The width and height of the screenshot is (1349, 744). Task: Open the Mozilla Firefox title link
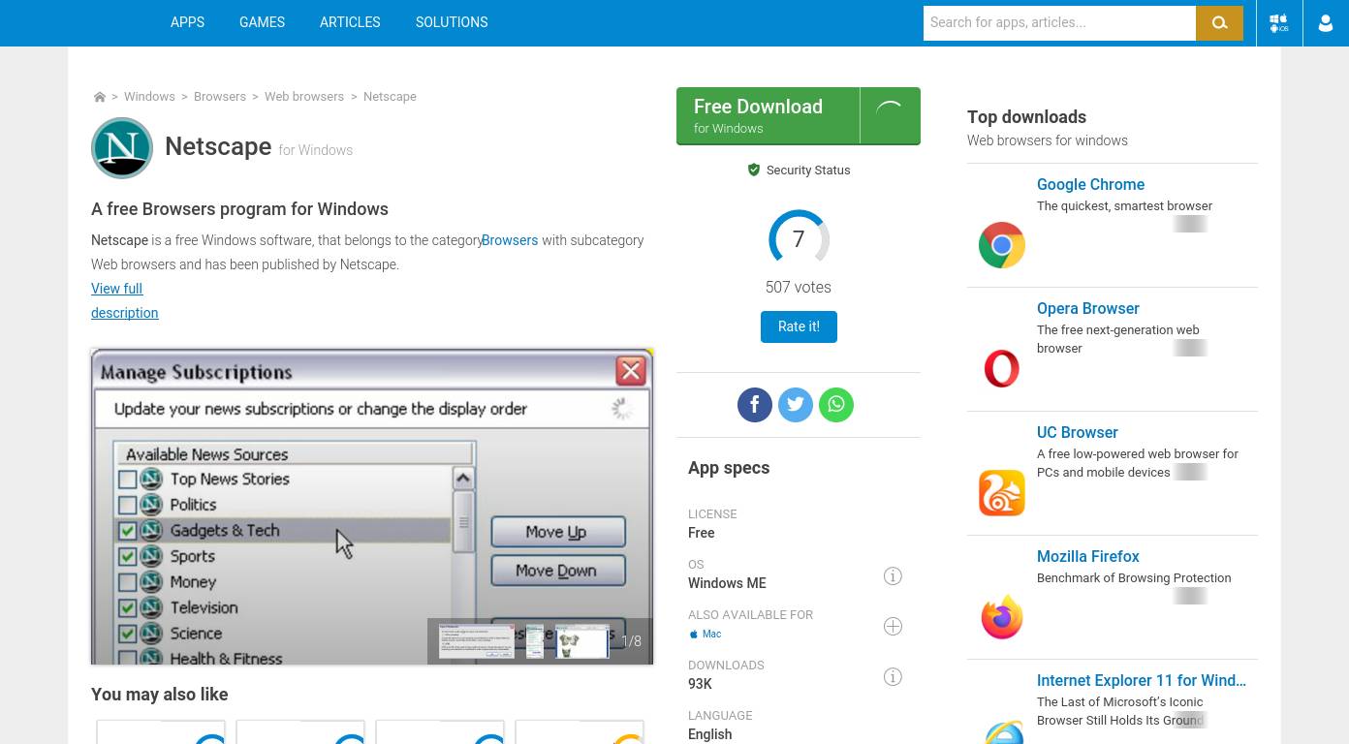[x=1087, y=556]
